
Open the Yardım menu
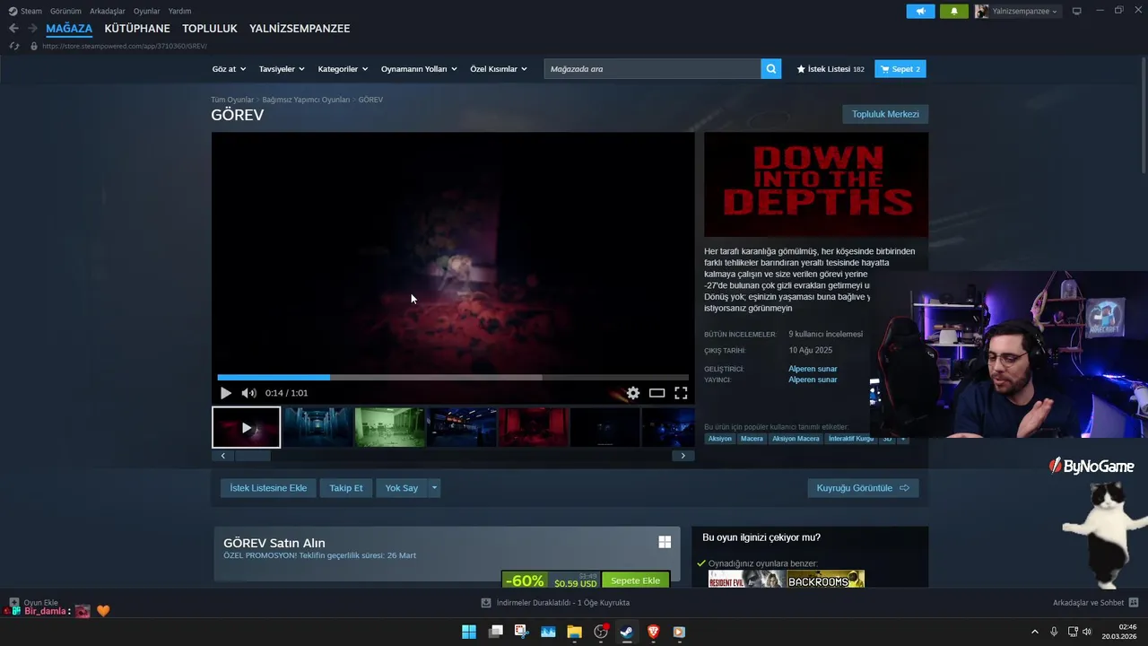[179, 11]
